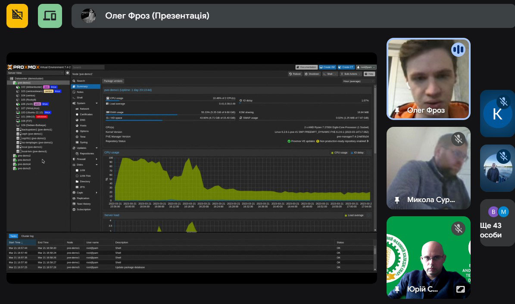This screenshot has height=304, width=515.
Task: Click the yellow captions-off icon in top bar
Action: (x=17, y=15)
